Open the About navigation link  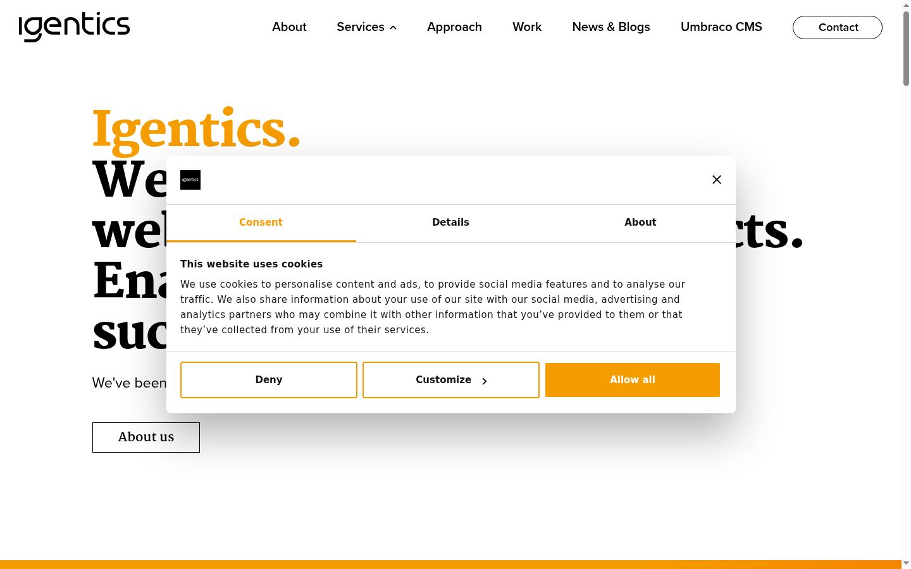click(289, 27)
